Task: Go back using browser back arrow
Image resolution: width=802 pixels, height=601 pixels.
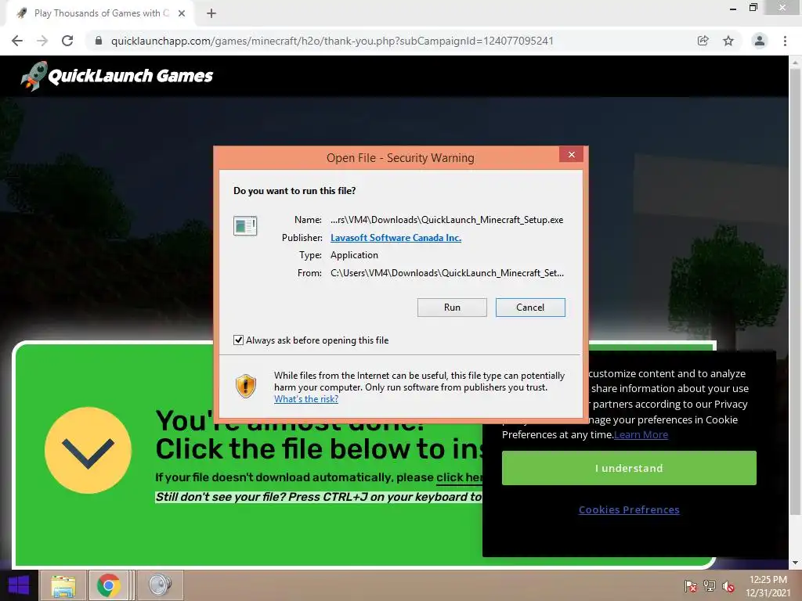Action: (17, 41)
